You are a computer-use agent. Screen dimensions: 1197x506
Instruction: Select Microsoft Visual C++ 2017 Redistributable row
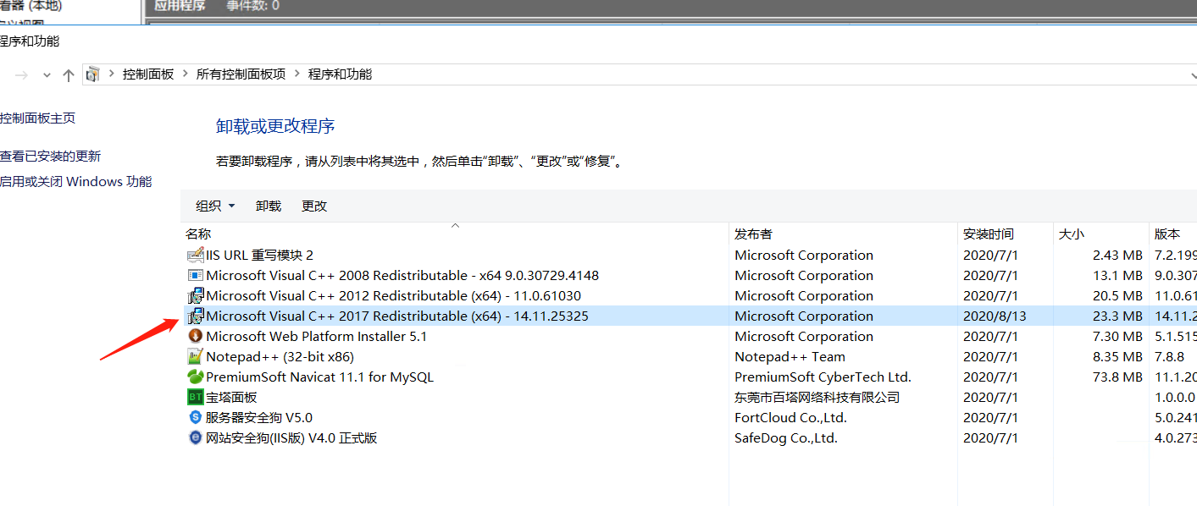click(x=690, y=316)
